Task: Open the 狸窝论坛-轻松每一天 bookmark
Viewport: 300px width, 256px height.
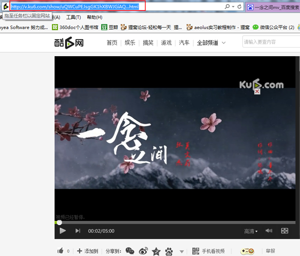Action: pos(151,27)
